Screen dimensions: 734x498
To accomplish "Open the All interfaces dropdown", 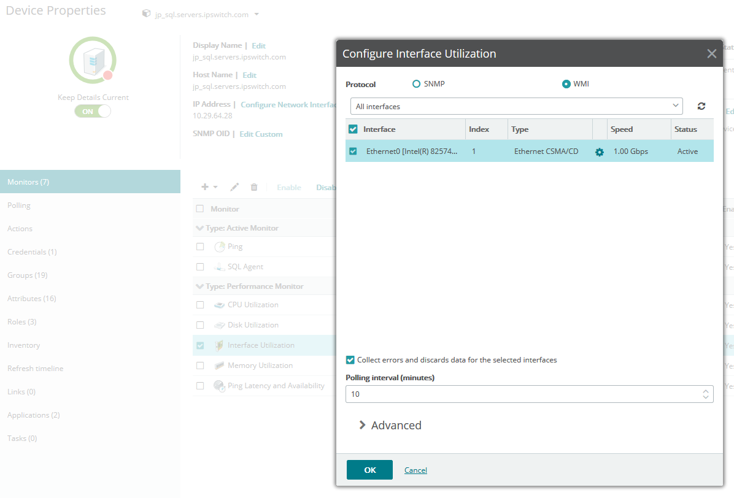I will click(516, 106).
